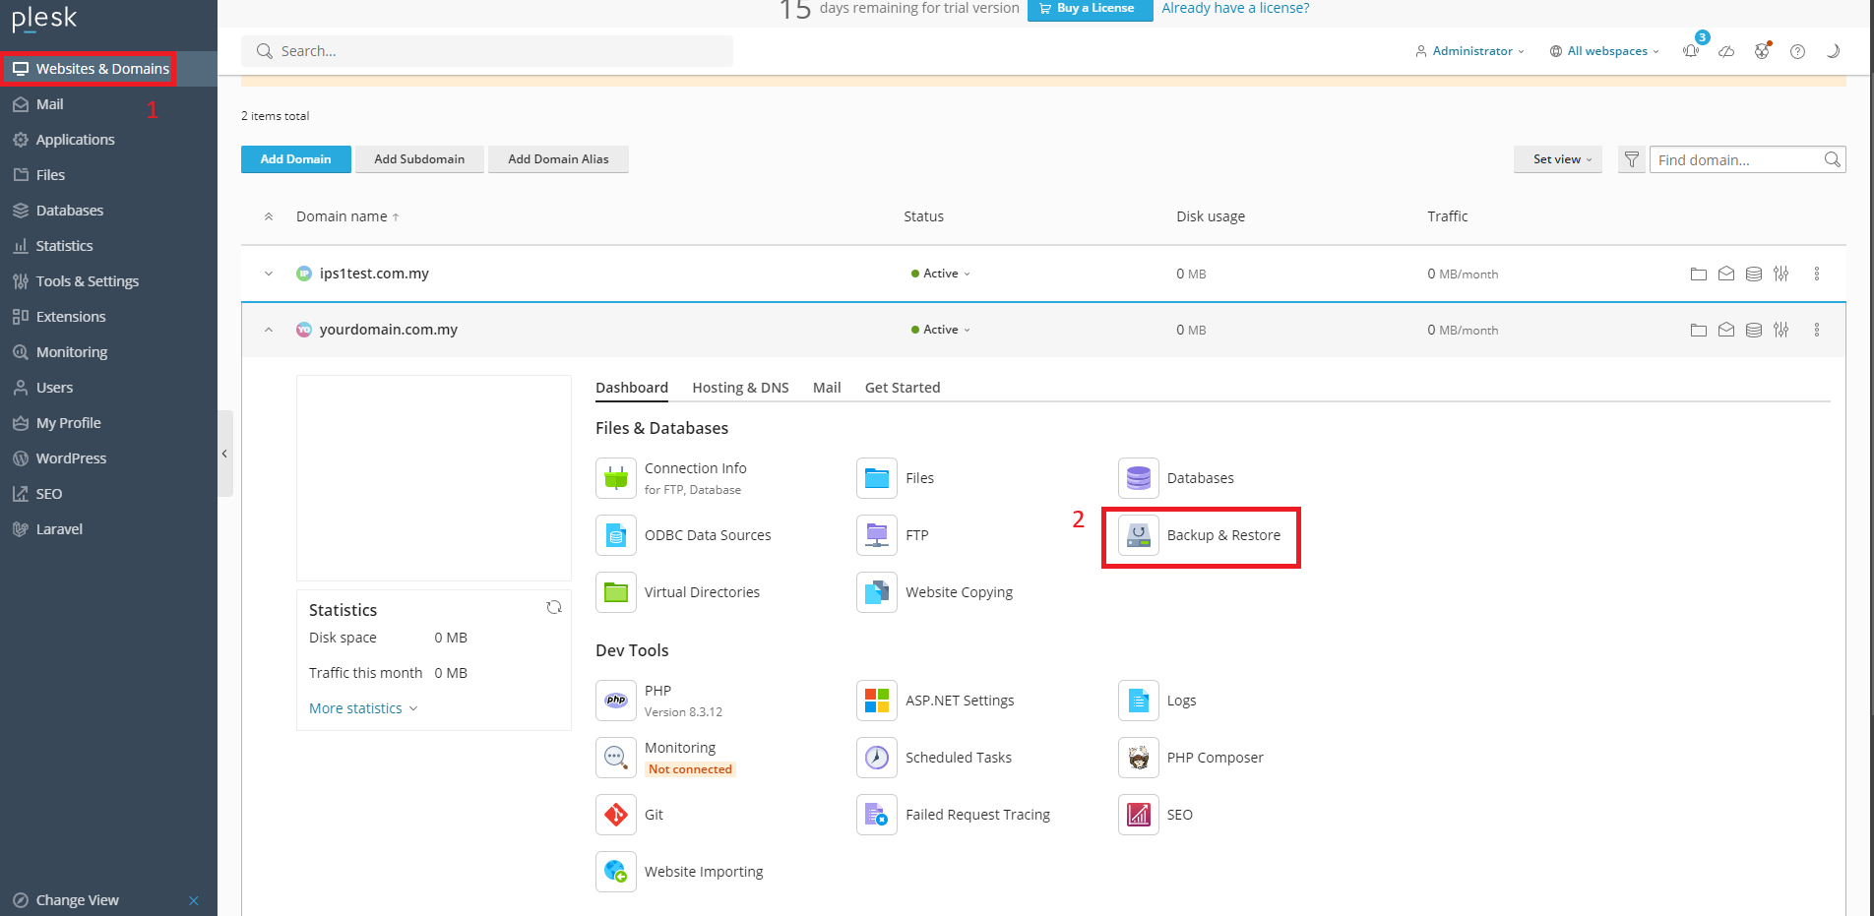The width and height of the screenshot is (1874, 916).
Task: Open ASP.NET Settings
Action: click(x=960, y=701)
